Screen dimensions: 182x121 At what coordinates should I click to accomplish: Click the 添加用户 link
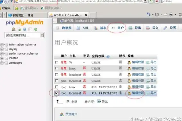71,114
